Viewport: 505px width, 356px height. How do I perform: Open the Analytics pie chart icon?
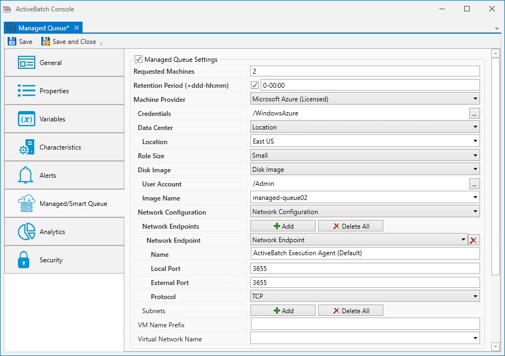pos(27,232)
